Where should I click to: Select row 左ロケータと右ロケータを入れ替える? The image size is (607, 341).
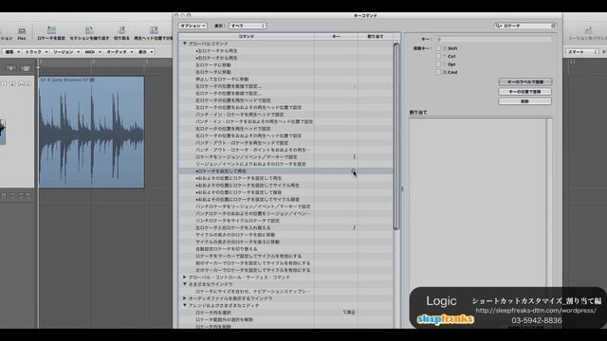[x=285, y=227]
